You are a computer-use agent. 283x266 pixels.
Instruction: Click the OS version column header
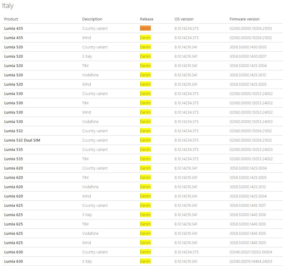tap(184, 19)
